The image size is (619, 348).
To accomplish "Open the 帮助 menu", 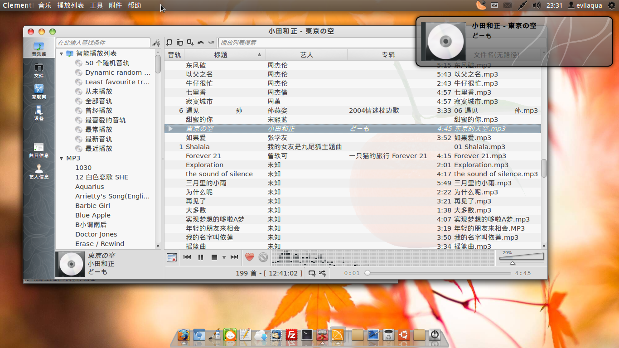I will pyautogui.click(x=135, y=5).
